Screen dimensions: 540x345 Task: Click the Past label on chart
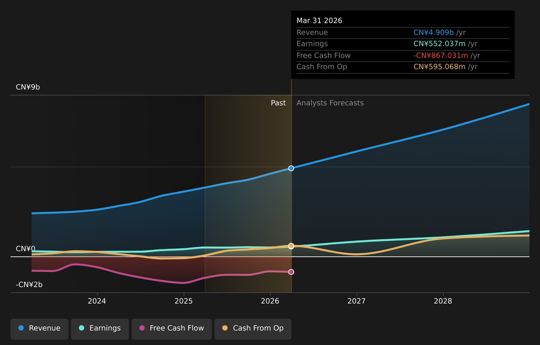click(278, 103)
